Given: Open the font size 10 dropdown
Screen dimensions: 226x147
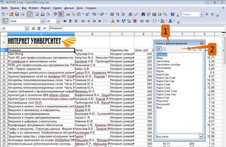Looking at the screenshot, I should click(x=58, y=21).
